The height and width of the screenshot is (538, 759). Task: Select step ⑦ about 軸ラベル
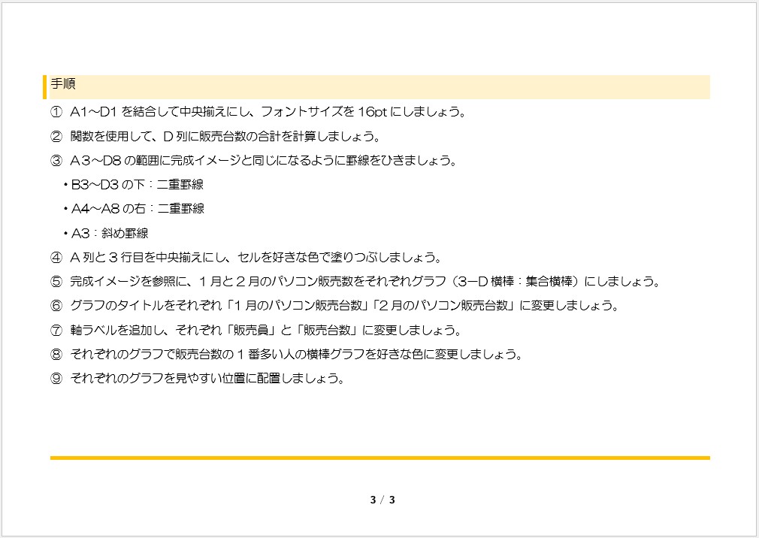(x=256, y=330)
